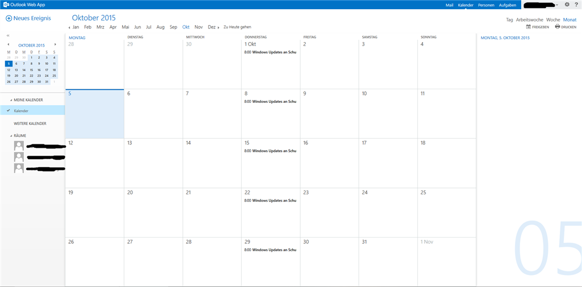Toggle the Kalender checkmark in Meine Kalender
The width and height of the screenshot is (582, 287).
click(9, 111)
